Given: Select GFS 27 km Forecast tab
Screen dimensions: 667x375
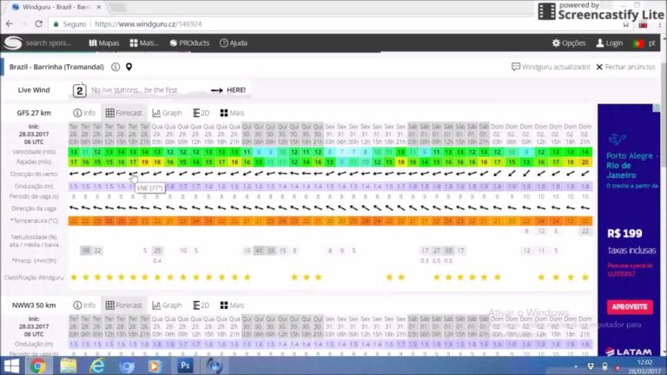Looking at the screenshot, I should coord(124,113).
